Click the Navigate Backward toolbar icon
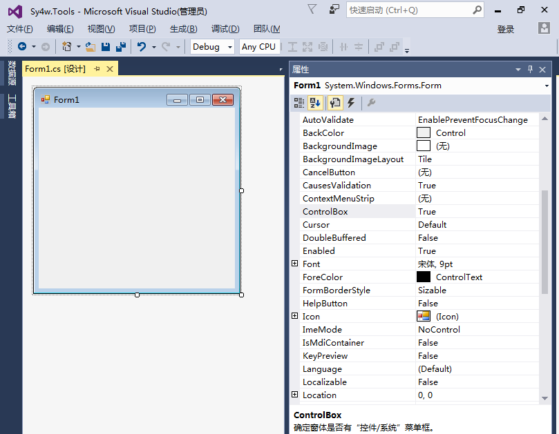559x434 pixels. click(x=22, y=46)
